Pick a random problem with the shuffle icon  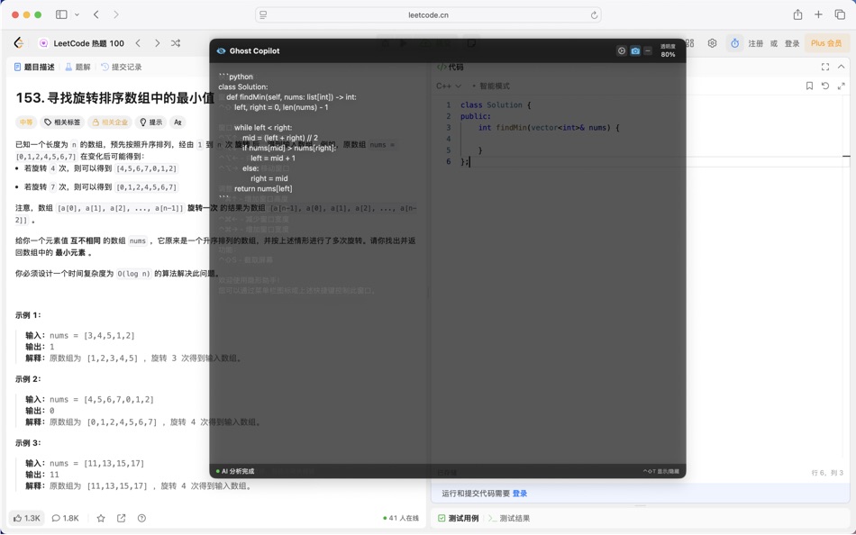tap(176, 42)
